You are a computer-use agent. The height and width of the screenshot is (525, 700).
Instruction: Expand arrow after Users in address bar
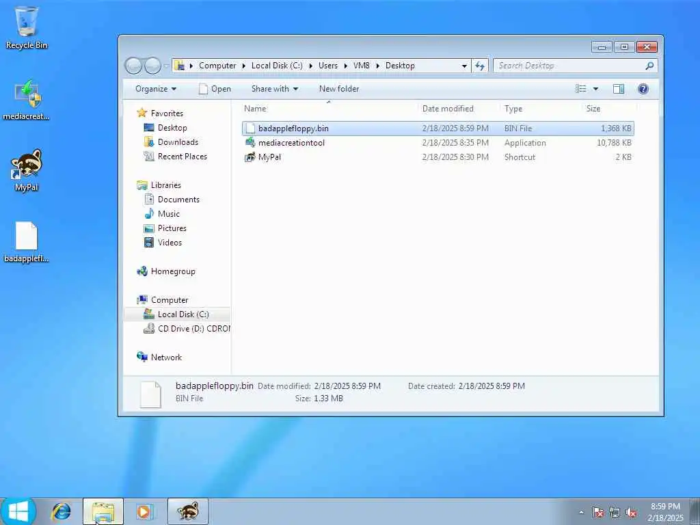[x=345, y=66]
